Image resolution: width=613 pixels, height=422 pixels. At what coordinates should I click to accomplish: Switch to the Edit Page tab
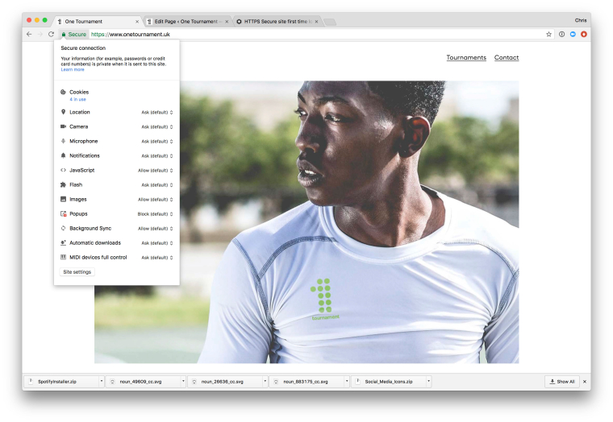coord(185,21)
